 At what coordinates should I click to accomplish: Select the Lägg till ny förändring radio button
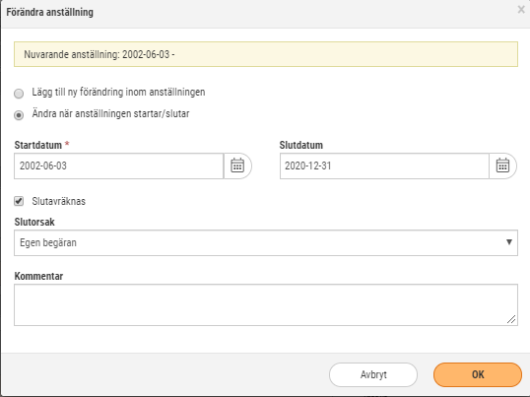coord(19,94)
